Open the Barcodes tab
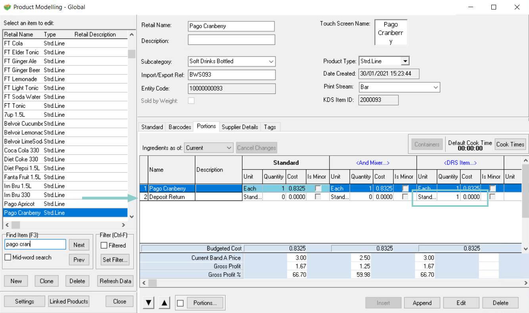529x313 pixels. pos(180,127)
